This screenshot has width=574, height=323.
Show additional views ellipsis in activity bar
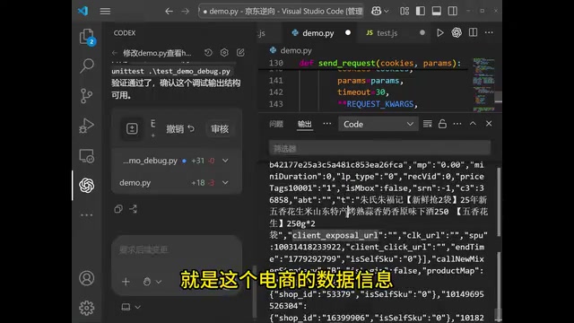pyautogui.click(x=87, y=215)
